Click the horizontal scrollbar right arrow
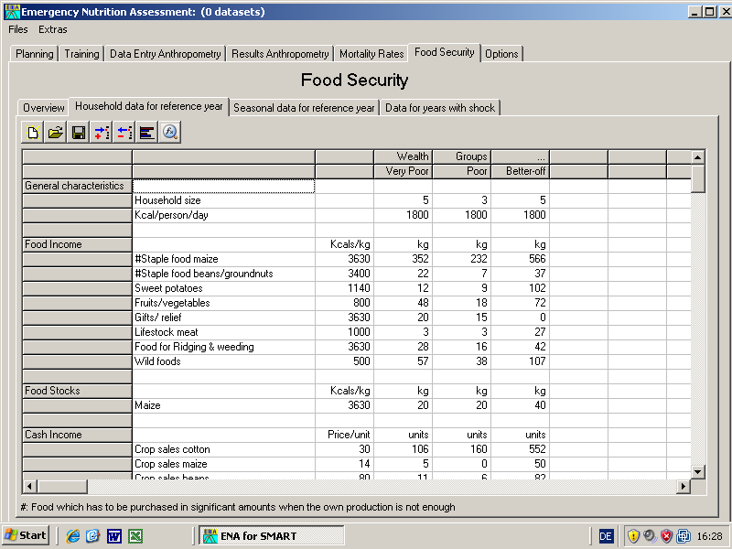Screen dimensions: 732x549 pyautogui.click(x=684, y=487)
